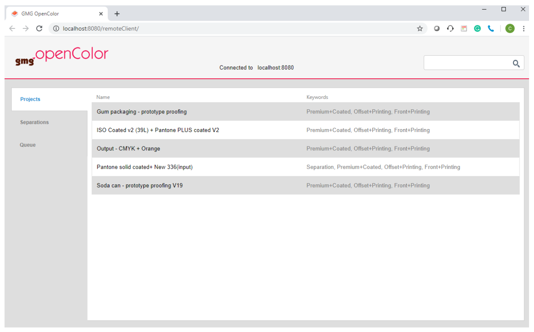
Task: Select the Projects tab
Action: (50, 99)
